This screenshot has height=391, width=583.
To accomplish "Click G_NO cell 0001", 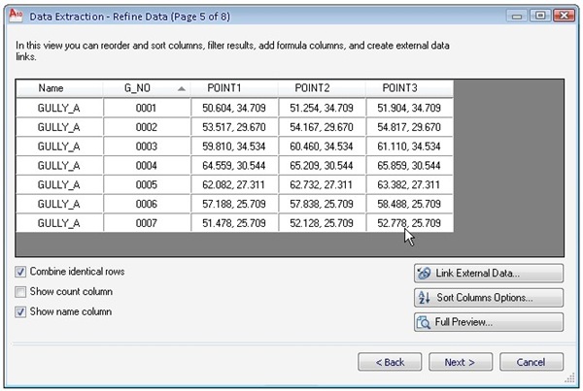I will [147, 108].
